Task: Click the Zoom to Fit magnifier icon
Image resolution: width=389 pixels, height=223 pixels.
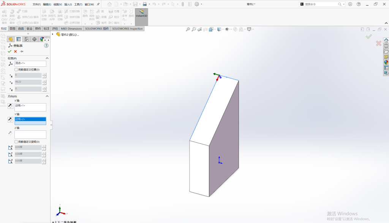Action: (x=188, y=29)
